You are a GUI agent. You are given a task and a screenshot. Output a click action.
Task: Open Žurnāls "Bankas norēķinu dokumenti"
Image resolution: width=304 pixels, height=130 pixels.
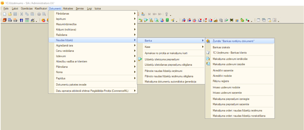click(x=234, y=41)
